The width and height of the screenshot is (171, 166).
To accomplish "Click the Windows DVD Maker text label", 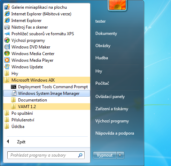I will (x=31, y=47).
